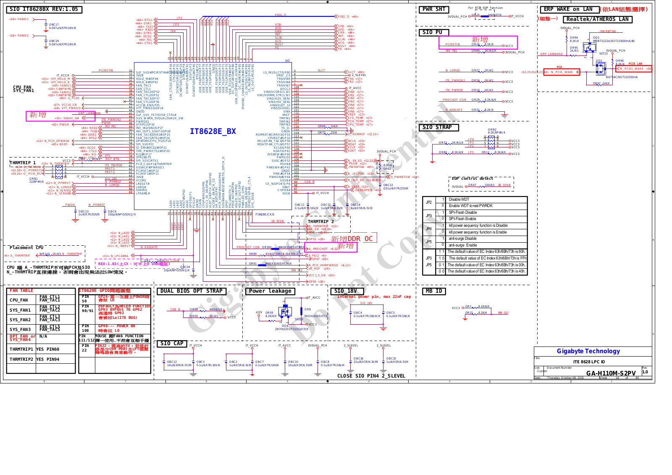Click the 0RN2 8.2K resistor network

491,142
